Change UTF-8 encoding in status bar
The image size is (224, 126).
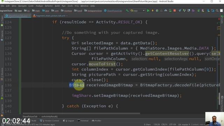tap(173, 125)
